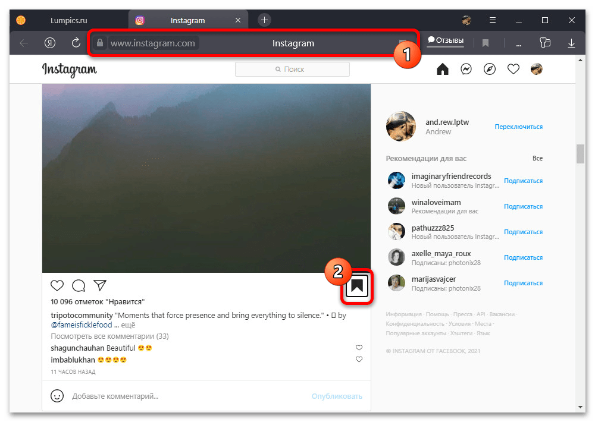Viewport: 595px width, 422px height.
Task: Open the browser downloads arrow icon
Action: point(571,43)
